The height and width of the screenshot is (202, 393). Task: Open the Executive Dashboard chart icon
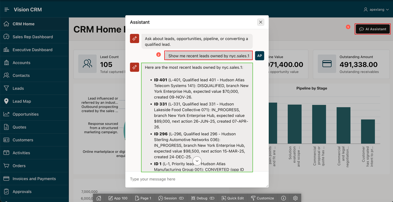(6, 50)
